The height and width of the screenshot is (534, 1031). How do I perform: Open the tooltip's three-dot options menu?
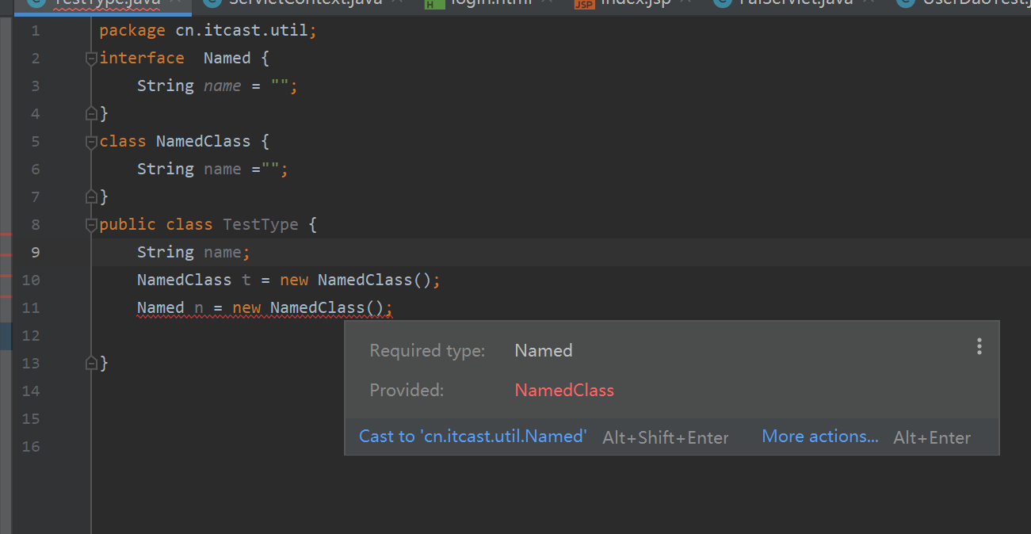979,346
